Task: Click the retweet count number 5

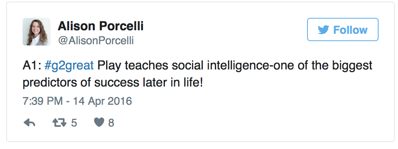Action: [x=74, y=123]
